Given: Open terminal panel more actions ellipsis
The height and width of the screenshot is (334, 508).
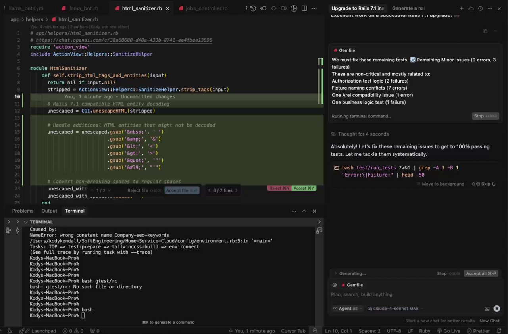Looking at the screenshot, I should pos(293,211).
